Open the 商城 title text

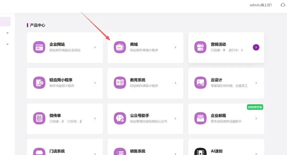point(134,44)
